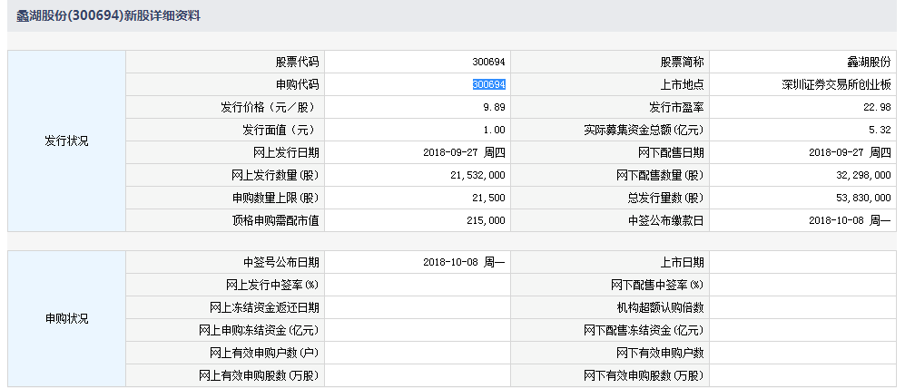Select the 申购状况 section header cell
This screenshot has height=388, width=905.
(66, 319)
